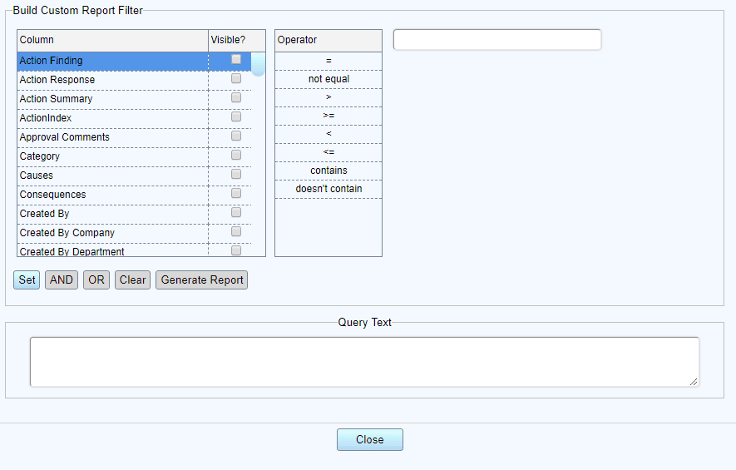This screenshot has height=470, width=736.
Task: Check the Visible box for ActionIndex
Action: tap(236, 116)
